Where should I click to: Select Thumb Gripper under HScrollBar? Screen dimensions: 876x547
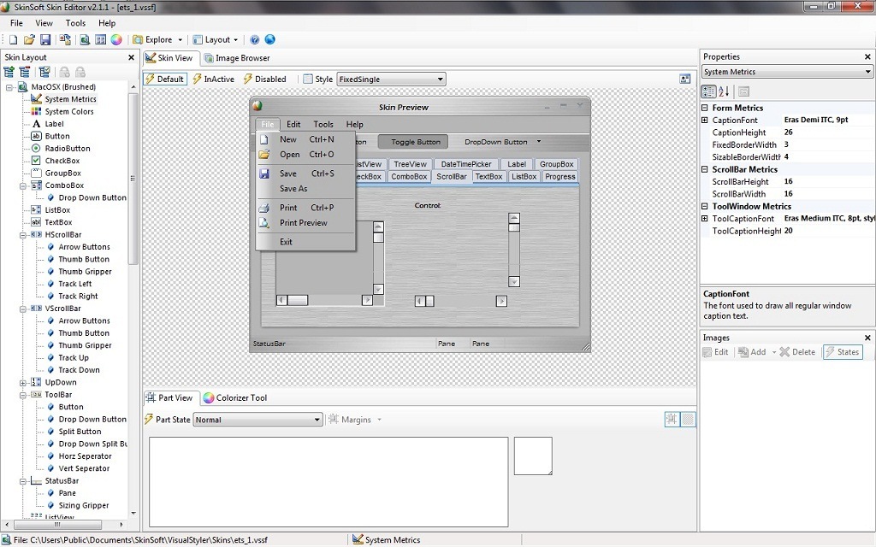[x=85, y=272]
